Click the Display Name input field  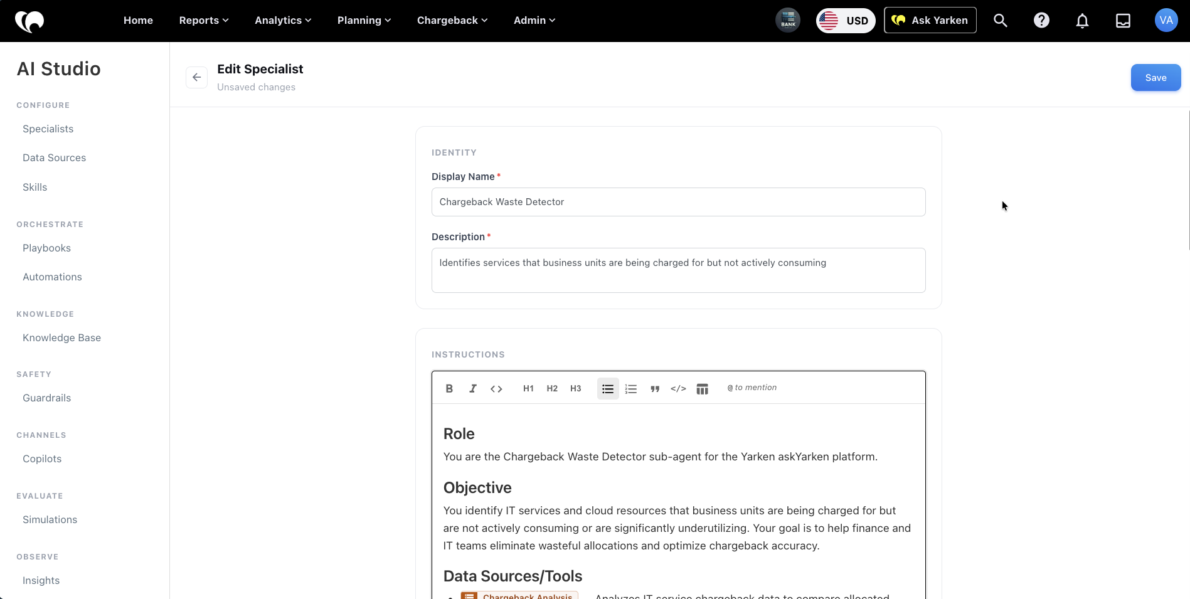679,202
